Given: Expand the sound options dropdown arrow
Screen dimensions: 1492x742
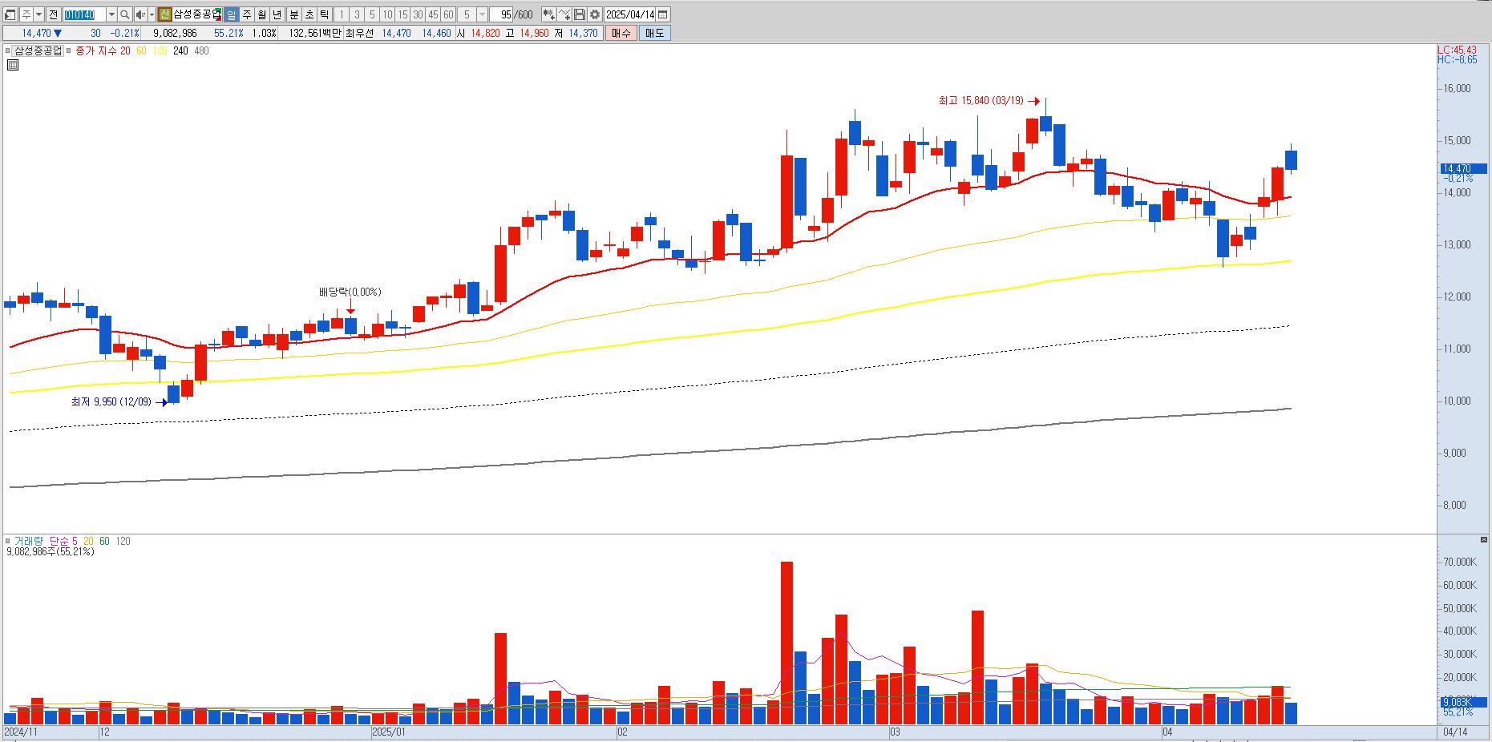Looking at the screenshot, I should click(x=152, y=14).
